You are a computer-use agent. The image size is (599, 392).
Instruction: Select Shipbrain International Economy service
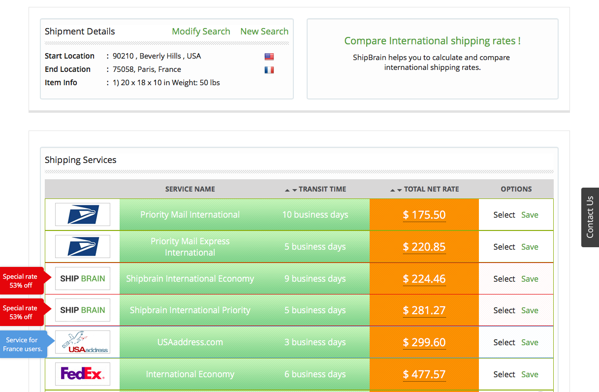(x=504, y=279)
